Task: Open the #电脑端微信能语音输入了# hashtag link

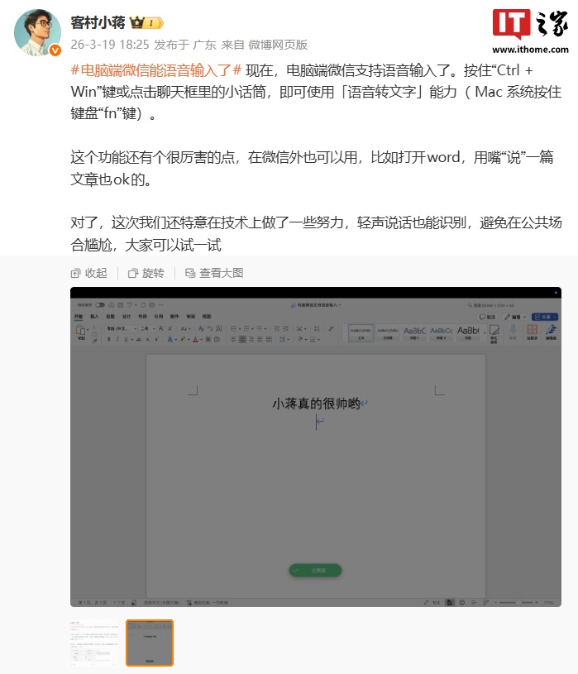Action: click(156, 70)
